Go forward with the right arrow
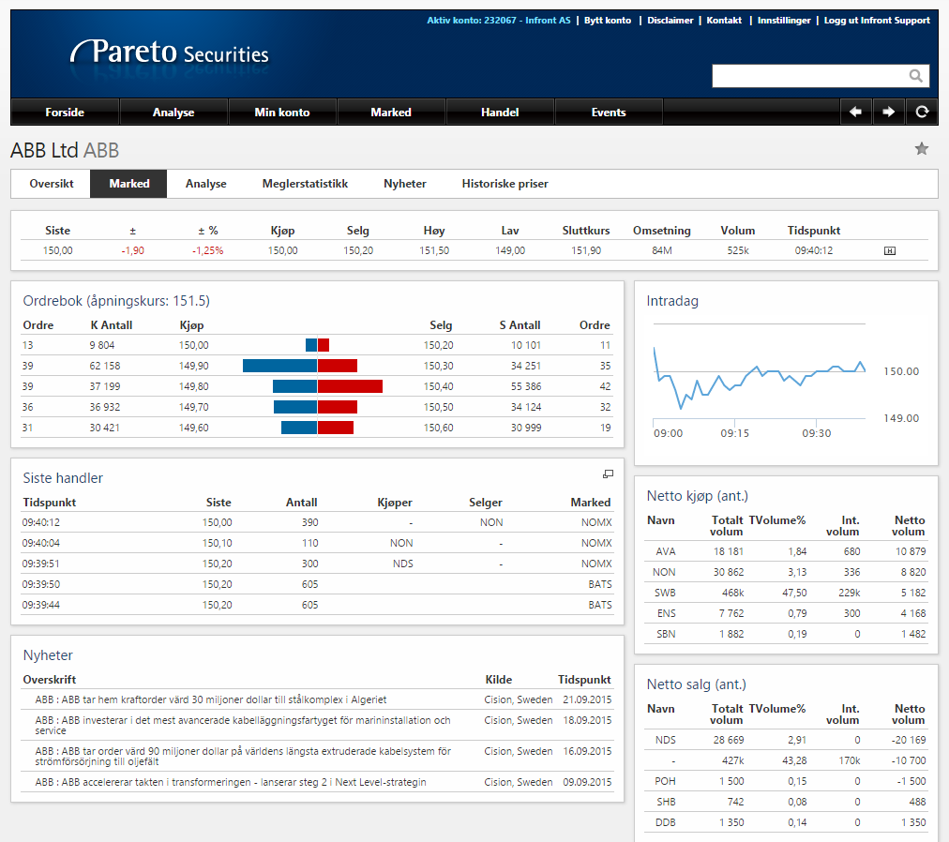The image size is (949, 842). click(888, 112)
